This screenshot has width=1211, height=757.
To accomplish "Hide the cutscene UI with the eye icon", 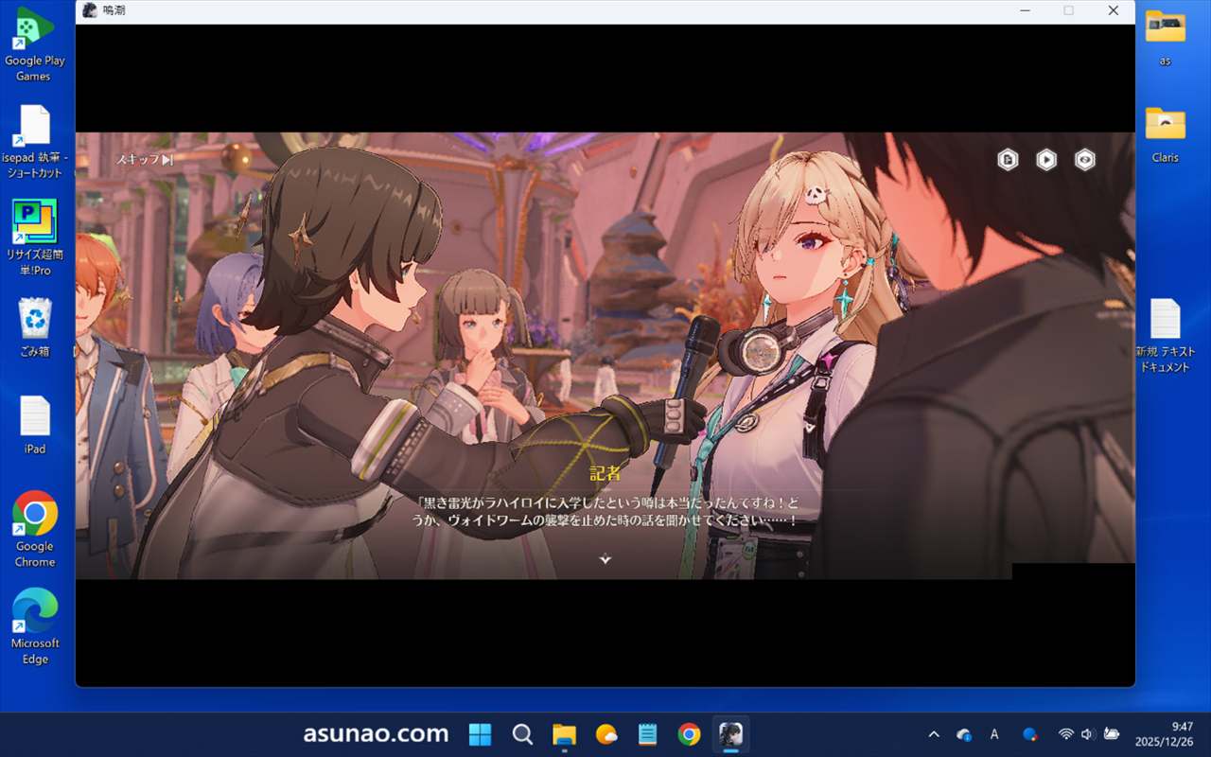I will coord(1085,160).
